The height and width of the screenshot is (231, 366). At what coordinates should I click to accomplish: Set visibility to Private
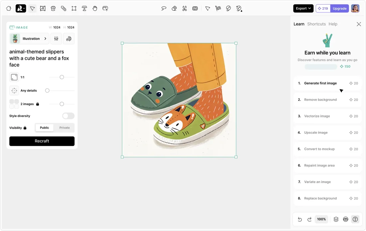pos(65,128)
